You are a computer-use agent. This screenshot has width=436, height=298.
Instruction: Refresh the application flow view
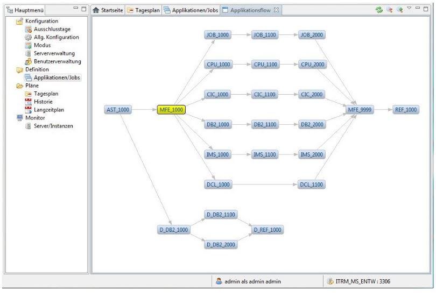coord(379,10)
